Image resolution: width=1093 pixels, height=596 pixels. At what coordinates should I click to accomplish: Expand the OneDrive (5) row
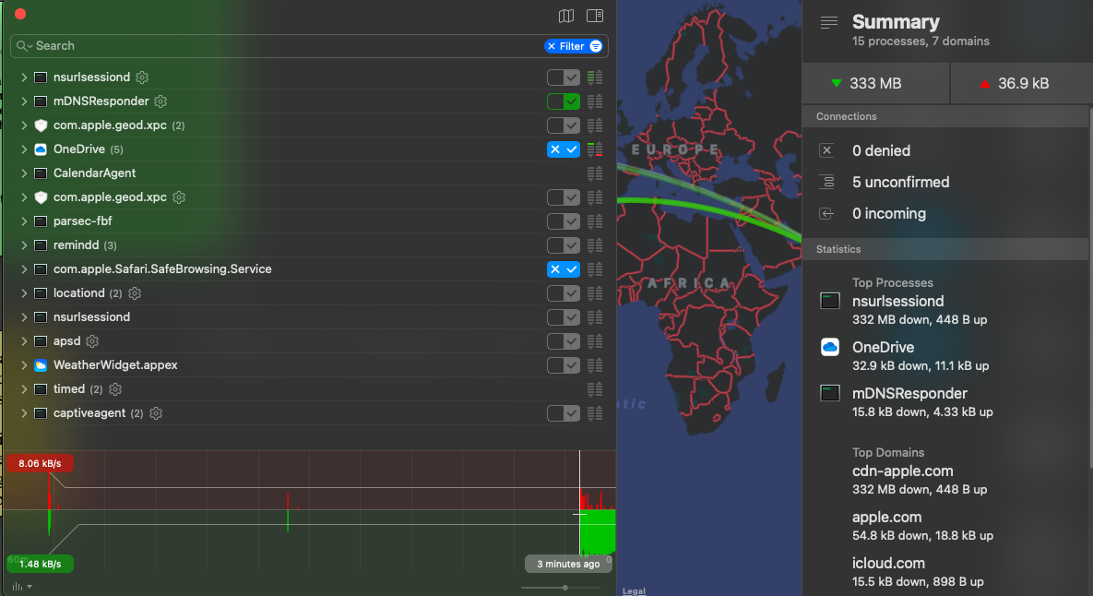tap(24, 149)
